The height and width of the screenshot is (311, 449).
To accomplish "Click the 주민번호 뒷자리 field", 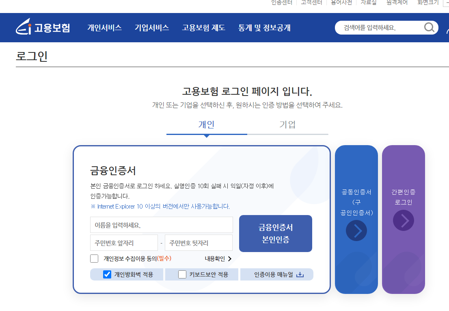I will pos(199,243).
